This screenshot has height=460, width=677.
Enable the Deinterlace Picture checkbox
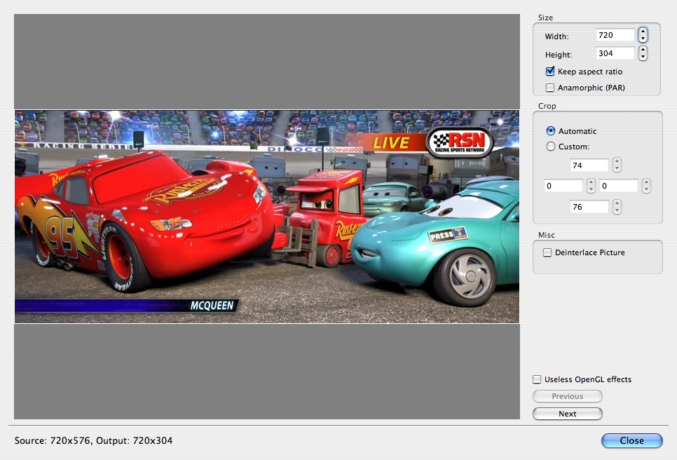(x=547, y=252)
